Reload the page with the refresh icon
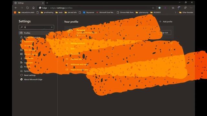 27,8
